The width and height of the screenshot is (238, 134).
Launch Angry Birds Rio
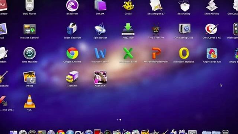(212, 53)
